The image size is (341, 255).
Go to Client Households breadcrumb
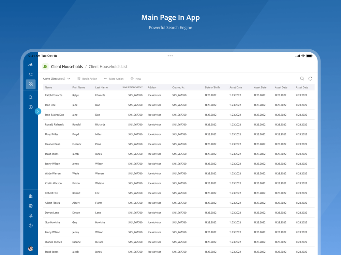click(x=67, y=67)
